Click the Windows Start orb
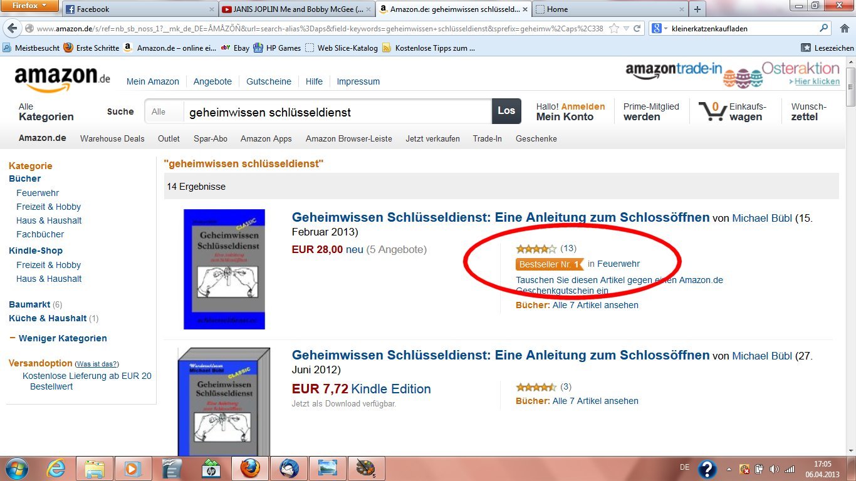 16,468
